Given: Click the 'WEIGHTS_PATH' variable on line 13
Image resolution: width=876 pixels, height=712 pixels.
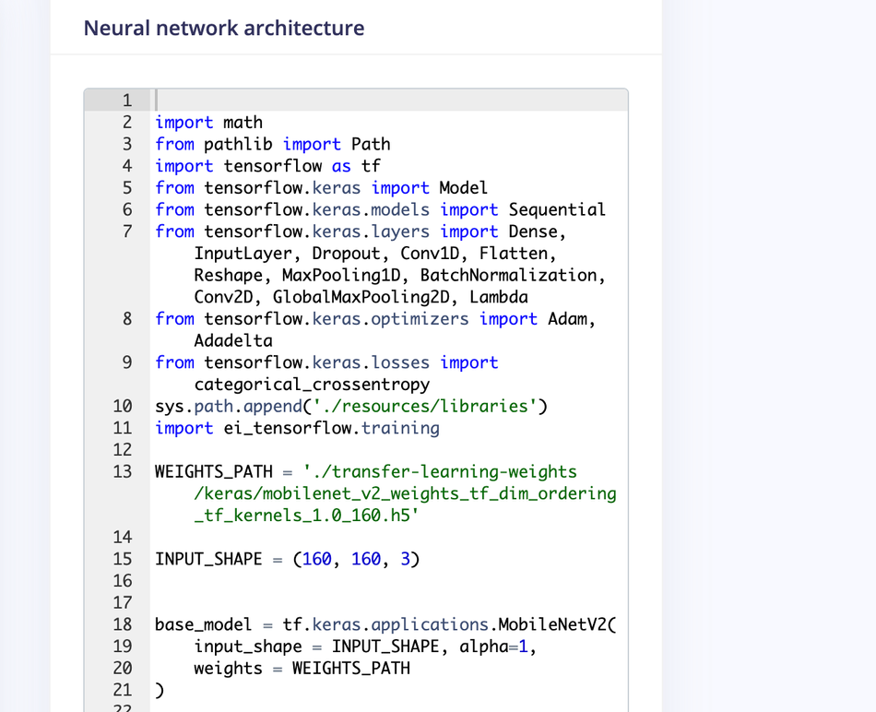Looking at the screenshot, I should [x=213, y=471].
